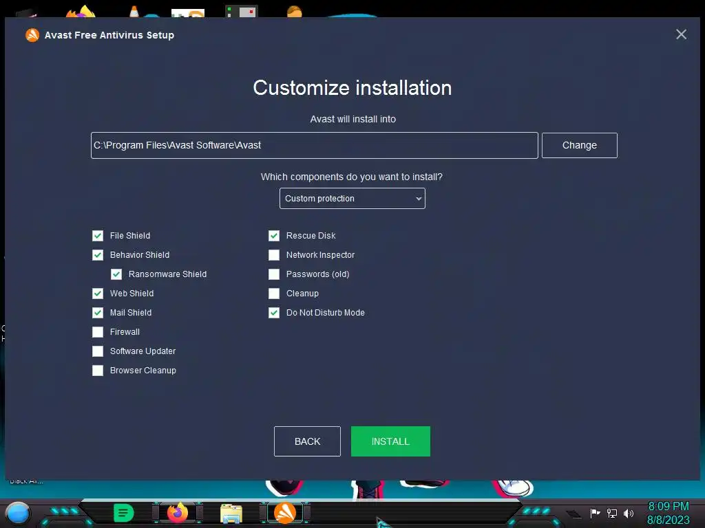Uncheck the Behavior Shield component
The height and width of the screenshot is (528, 705).
pyautogui.click(x=98, y=255)
